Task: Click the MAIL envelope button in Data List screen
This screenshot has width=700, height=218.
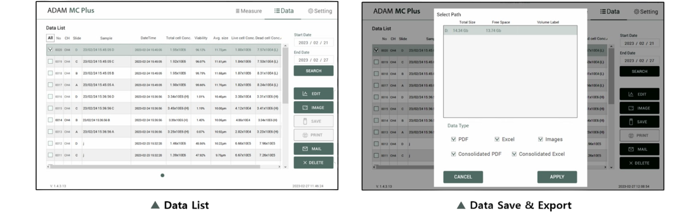Action: [x=313, y=149]
